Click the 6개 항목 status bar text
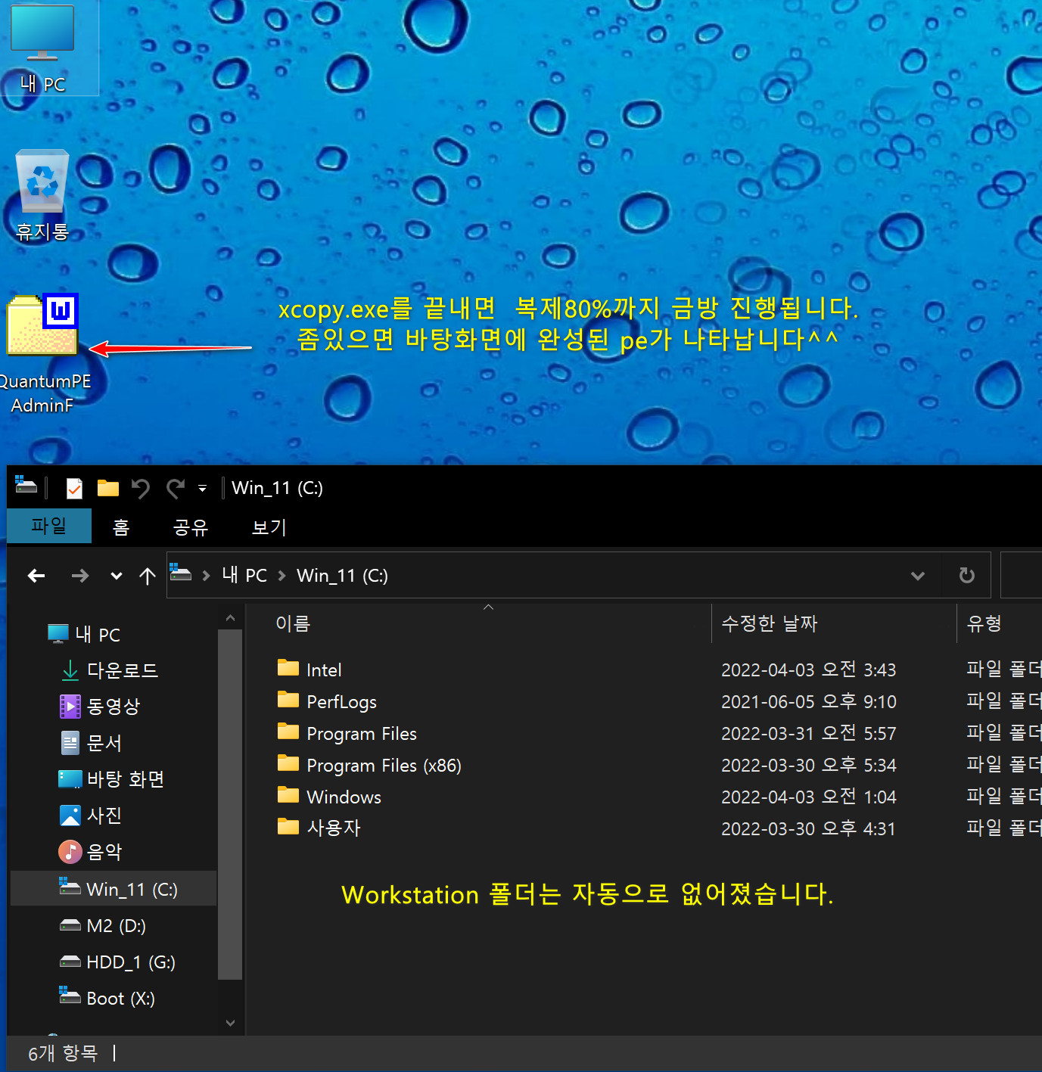 tap(63, 1053)
